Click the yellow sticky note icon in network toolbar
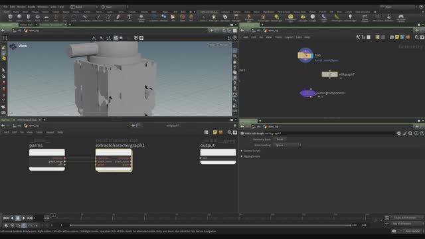The height and width of the screenshot is (239, 425). tap(397, 37)
